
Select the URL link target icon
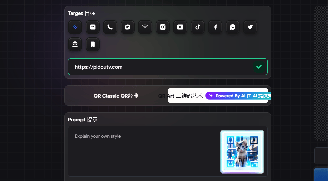[x=75, y=27]
